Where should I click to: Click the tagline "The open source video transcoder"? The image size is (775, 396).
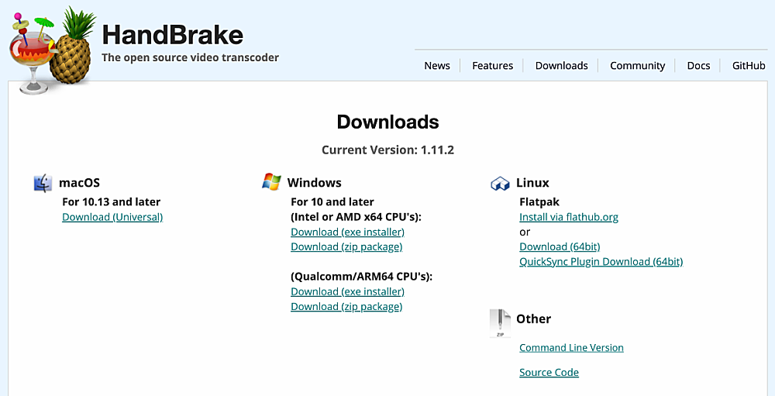(191, 57)
